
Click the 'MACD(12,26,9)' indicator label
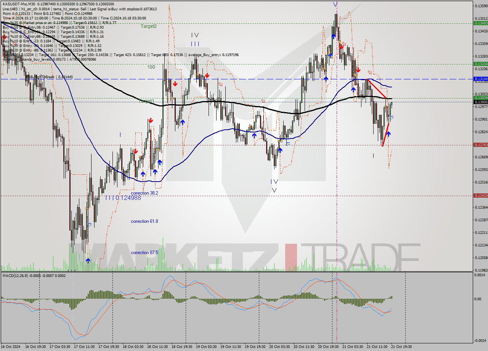16,275
